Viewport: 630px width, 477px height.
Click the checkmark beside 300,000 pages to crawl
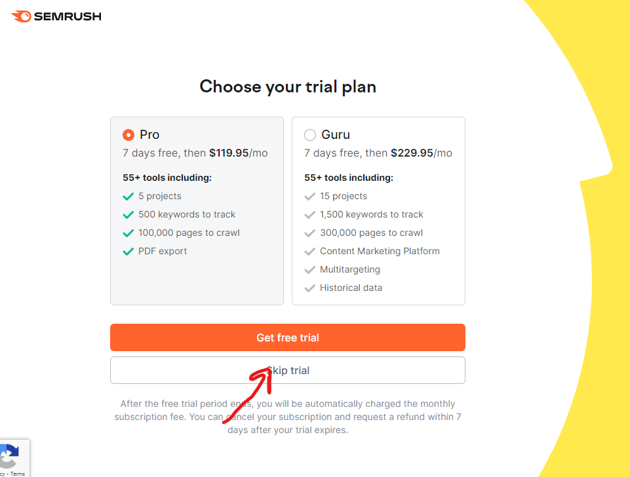pos(310,233)
